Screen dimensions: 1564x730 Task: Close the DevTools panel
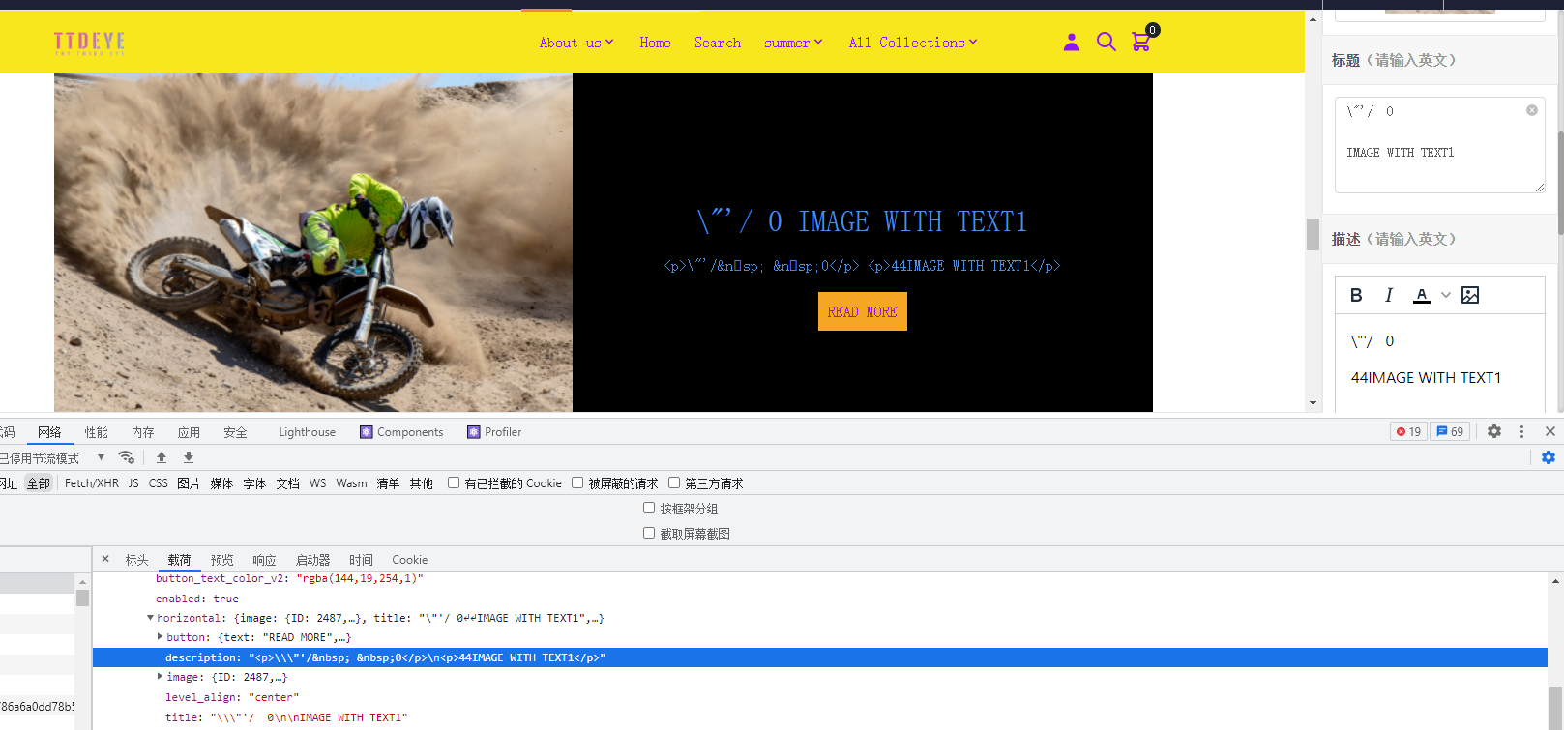[1550, 431]
